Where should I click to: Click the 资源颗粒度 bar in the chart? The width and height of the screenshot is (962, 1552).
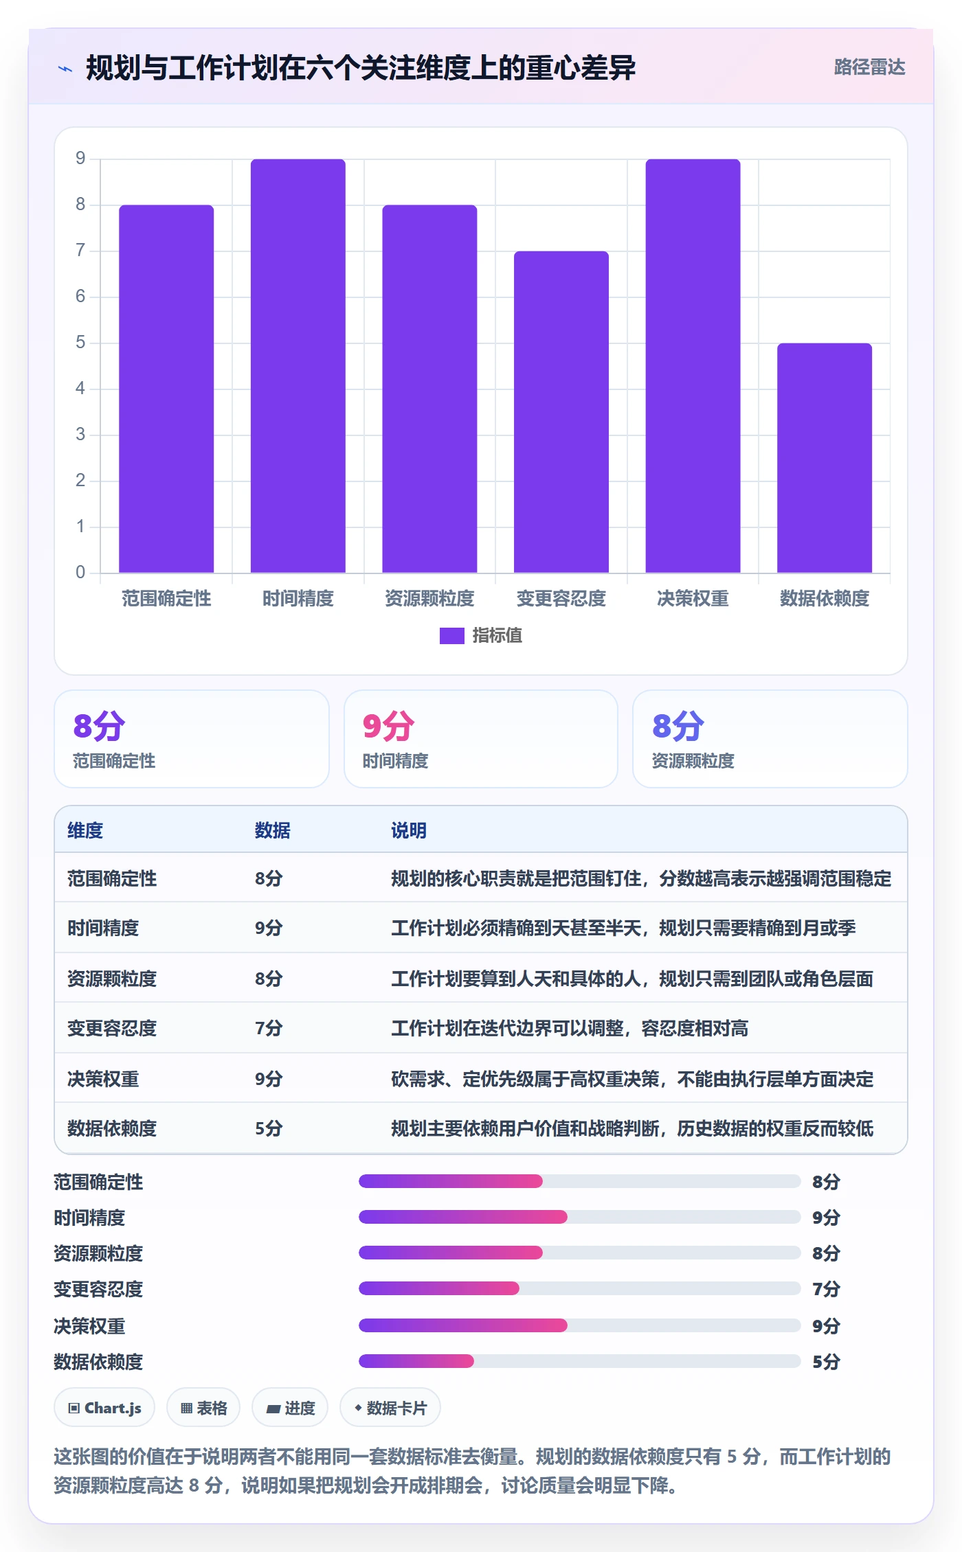click(x=429, y=389)
